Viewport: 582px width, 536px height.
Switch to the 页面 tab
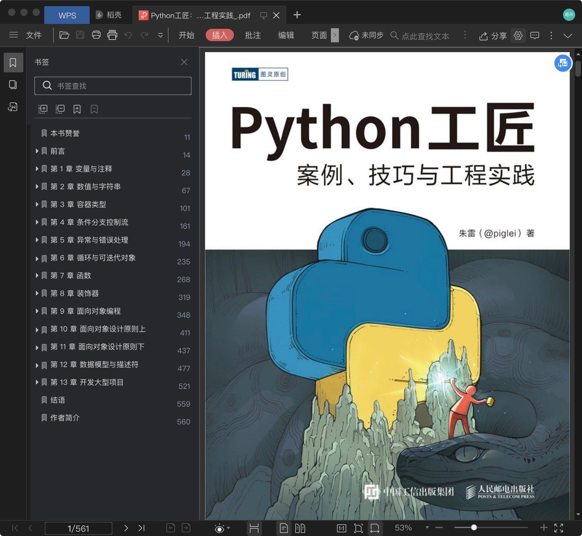tap(319, 35)
